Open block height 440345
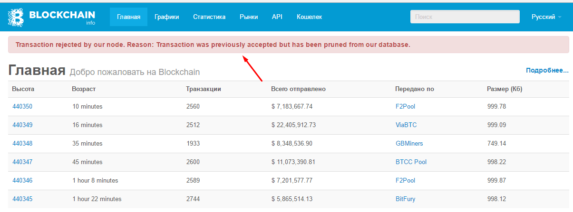The width and height of the screenshot is (573, 212). tap(22, 199)
